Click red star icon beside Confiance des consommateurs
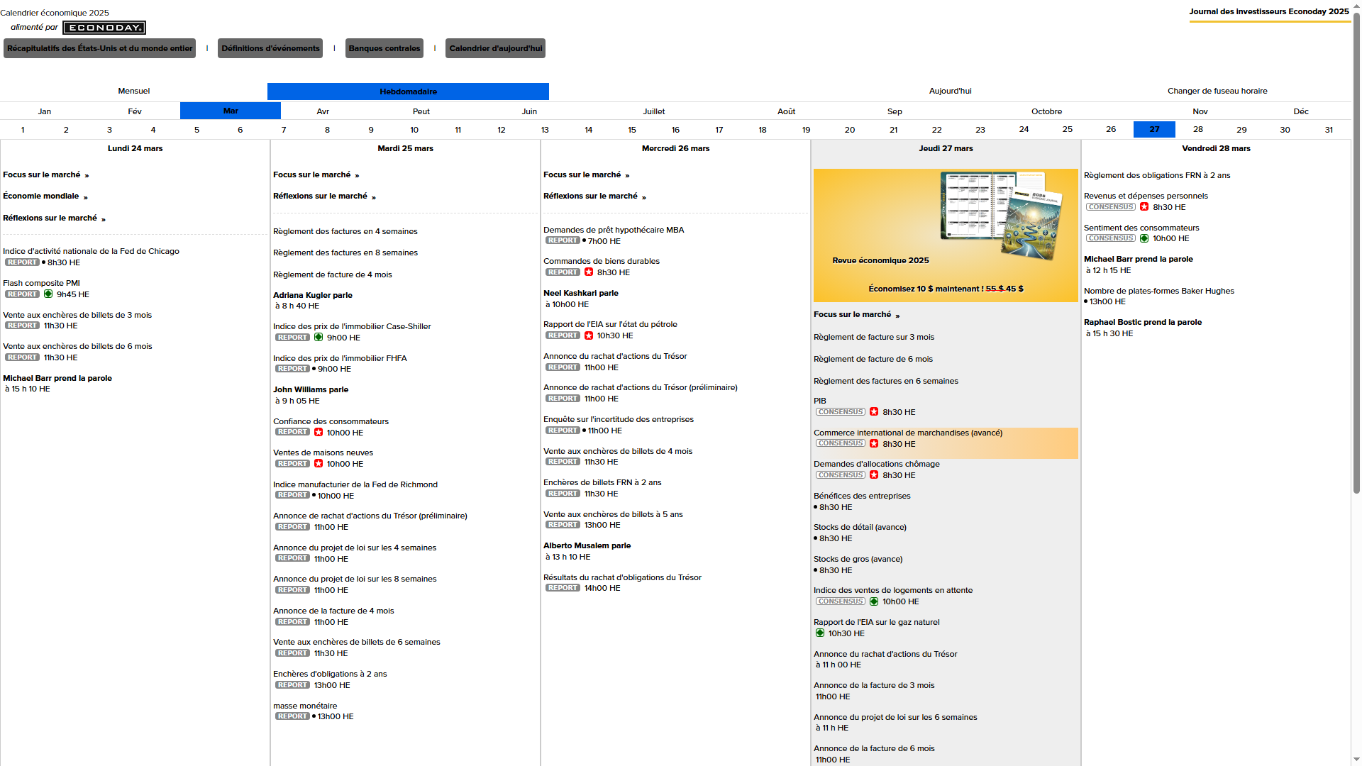This screenshot has width=1362, height=766. [x=319, y=432]
